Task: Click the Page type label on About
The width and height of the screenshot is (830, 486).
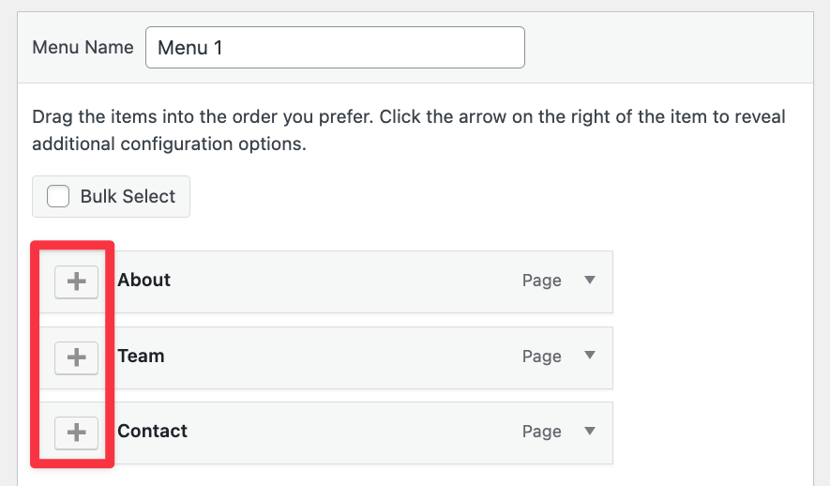Action: [x=541, y=281]
